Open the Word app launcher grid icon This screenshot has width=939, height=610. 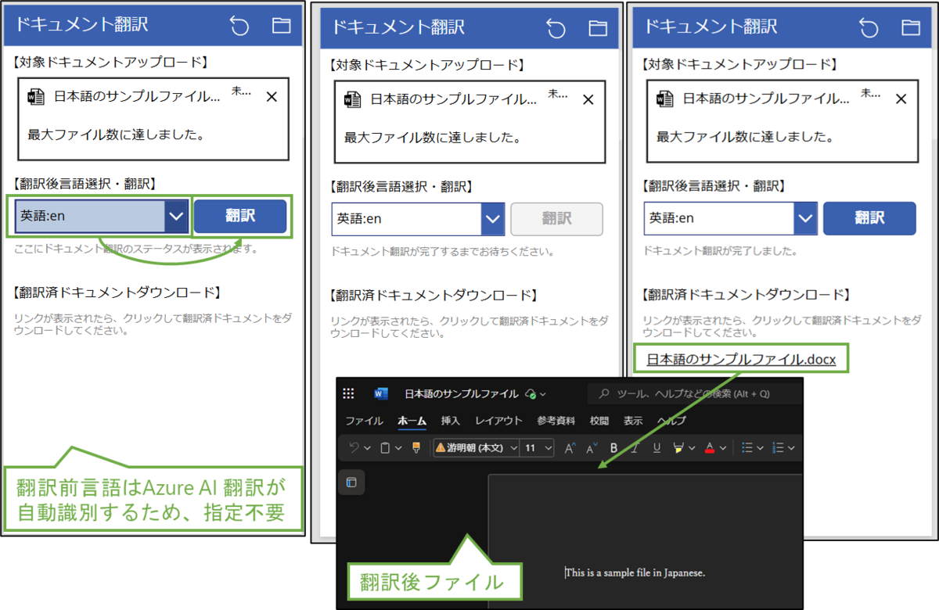(x=349, y=393)
